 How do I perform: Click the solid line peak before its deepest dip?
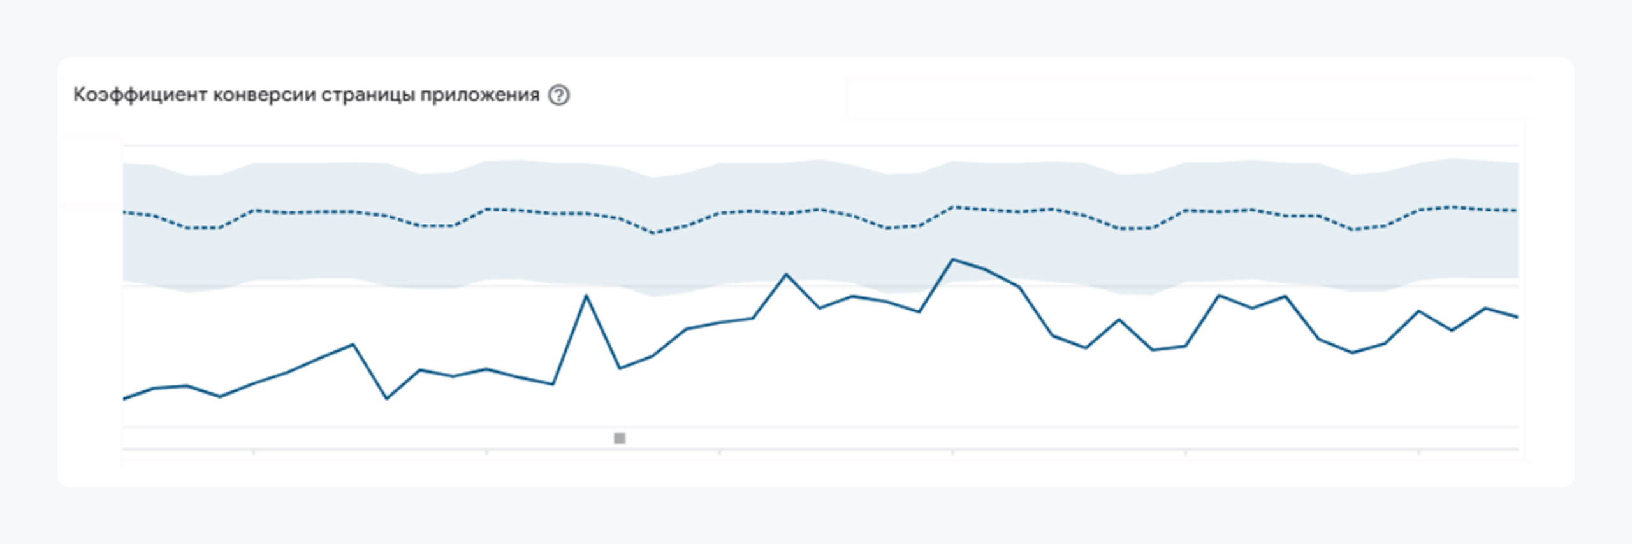click(x=353, y=345)
